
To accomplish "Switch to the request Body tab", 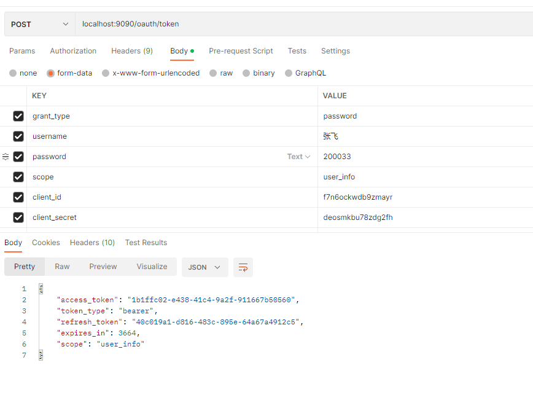I will coord(182,51).
